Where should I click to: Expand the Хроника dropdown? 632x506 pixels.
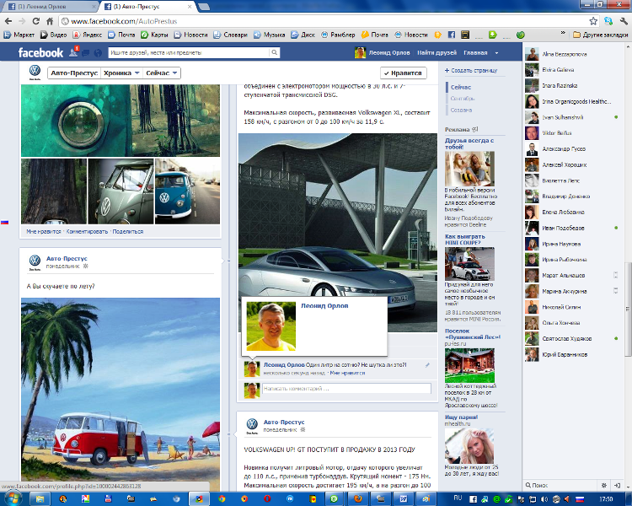click(121, 73)
